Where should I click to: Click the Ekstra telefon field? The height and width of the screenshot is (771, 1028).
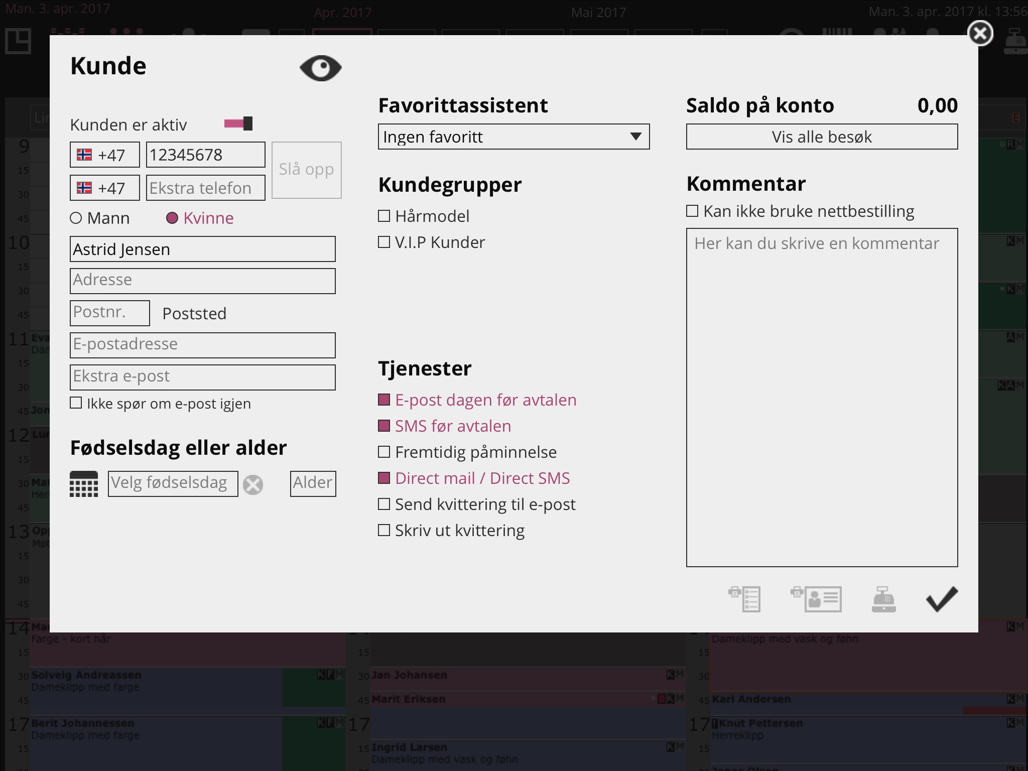(205, 188)
